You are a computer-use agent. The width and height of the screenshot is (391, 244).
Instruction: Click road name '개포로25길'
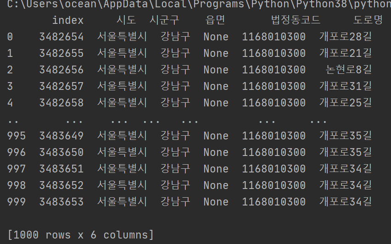click(x=346, y=103)
